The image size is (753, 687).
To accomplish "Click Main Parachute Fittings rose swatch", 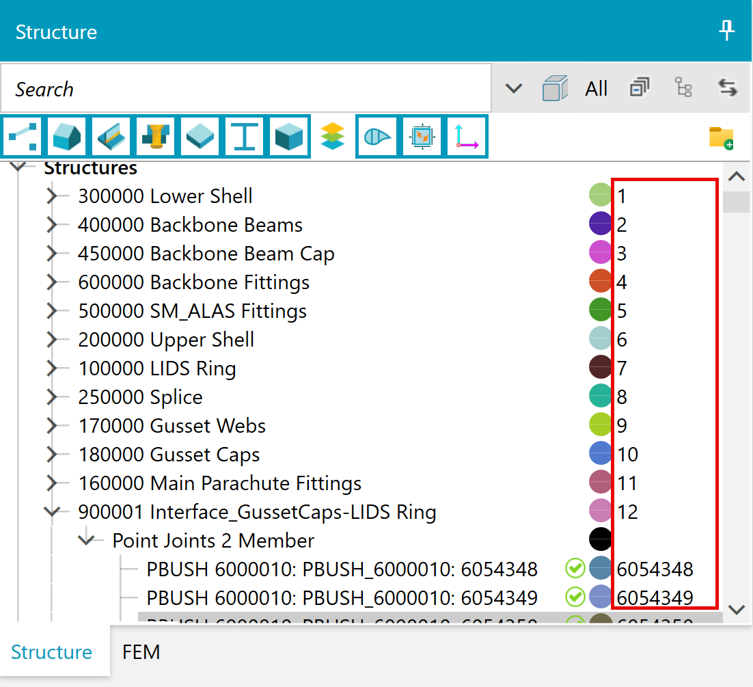I will coord(601,483).
